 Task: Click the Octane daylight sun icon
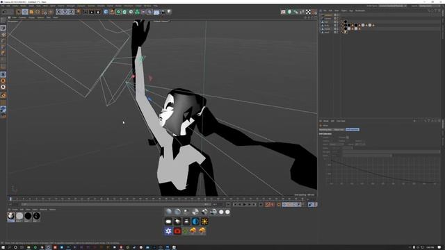[204, 222]
